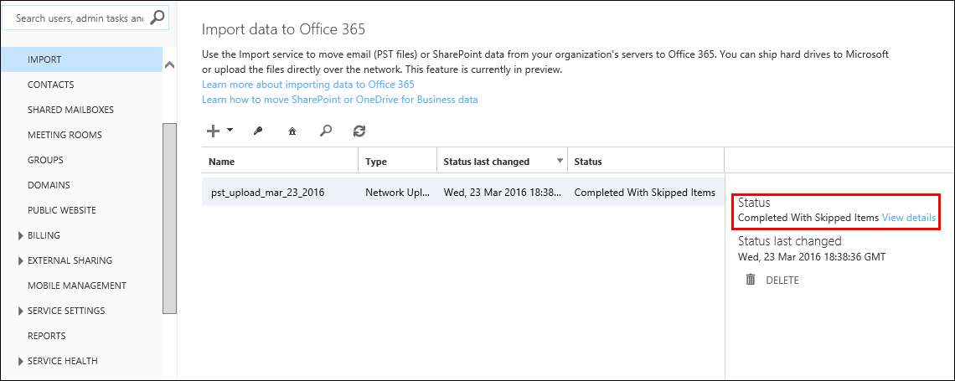The image size is (955, 381).
Task: Expand the EXTERNAL SHARING section arrow
Action: [x=22, y=260]
